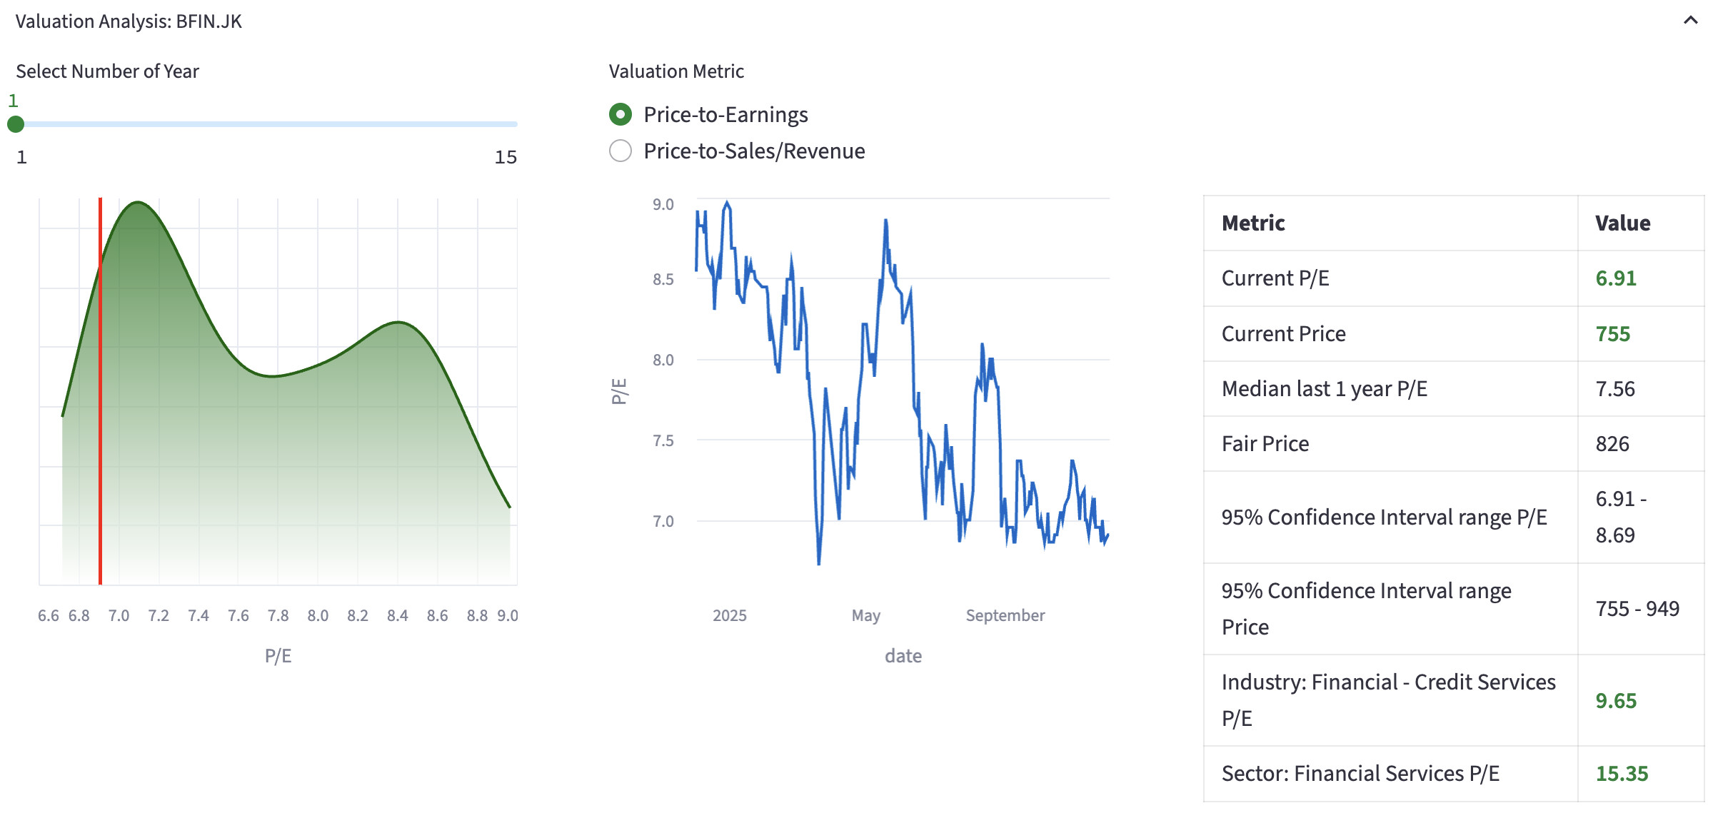Click the second density hump near 8.4
Viewport: 1718px width, 818px height.
pos(398,323)
